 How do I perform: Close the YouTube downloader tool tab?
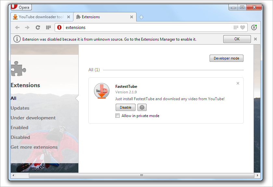pyautogui.click(x=69, y=17)
